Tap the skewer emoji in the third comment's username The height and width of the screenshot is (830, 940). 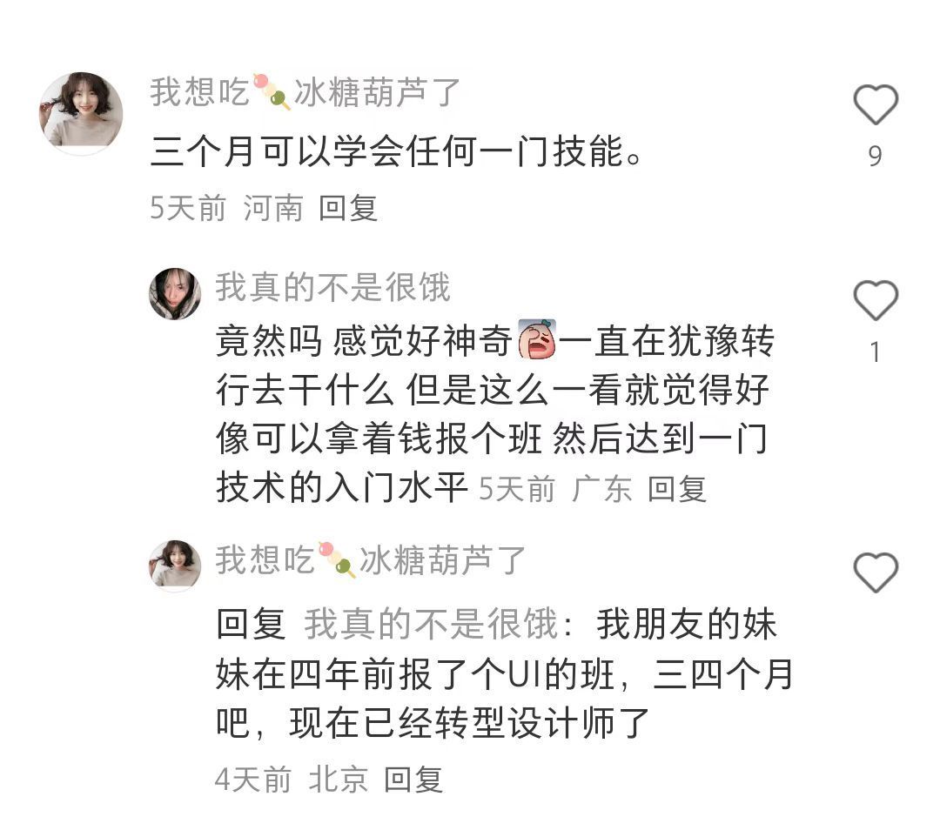[337, 559]
